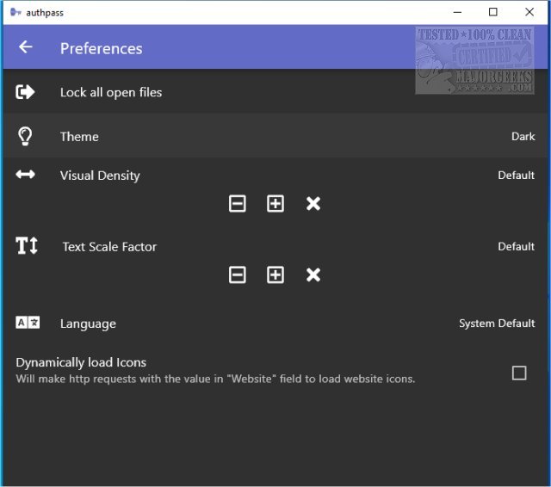Click the Visual Density double-arrow icon
The width and height of the screenshot is (551, 487).
(x=26, y=175)
